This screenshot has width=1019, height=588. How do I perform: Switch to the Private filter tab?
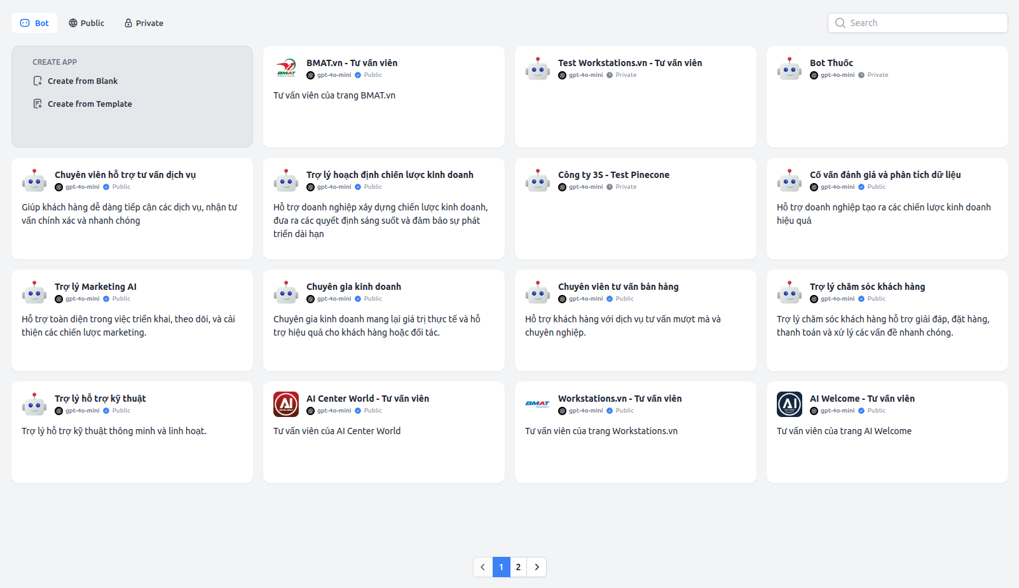tap(143, 22)
